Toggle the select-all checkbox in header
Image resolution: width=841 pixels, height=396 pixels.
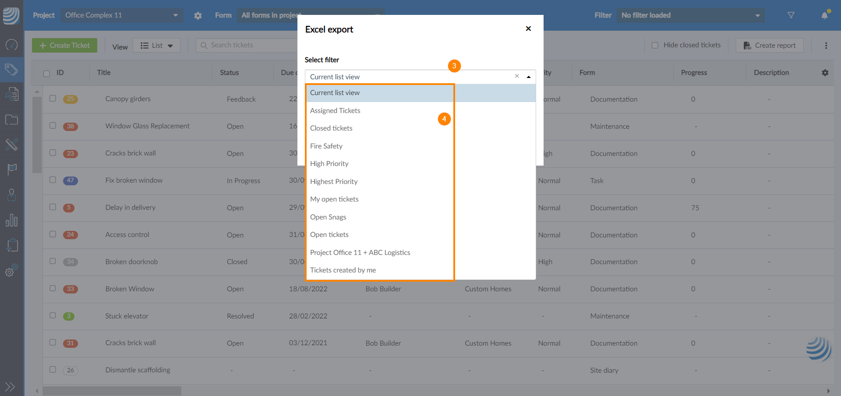[46, 73]
